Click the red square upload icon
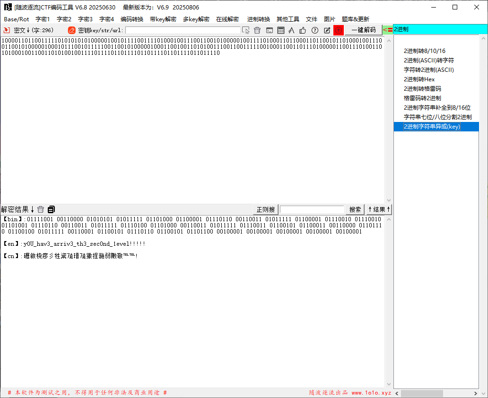 coord(339,30)
